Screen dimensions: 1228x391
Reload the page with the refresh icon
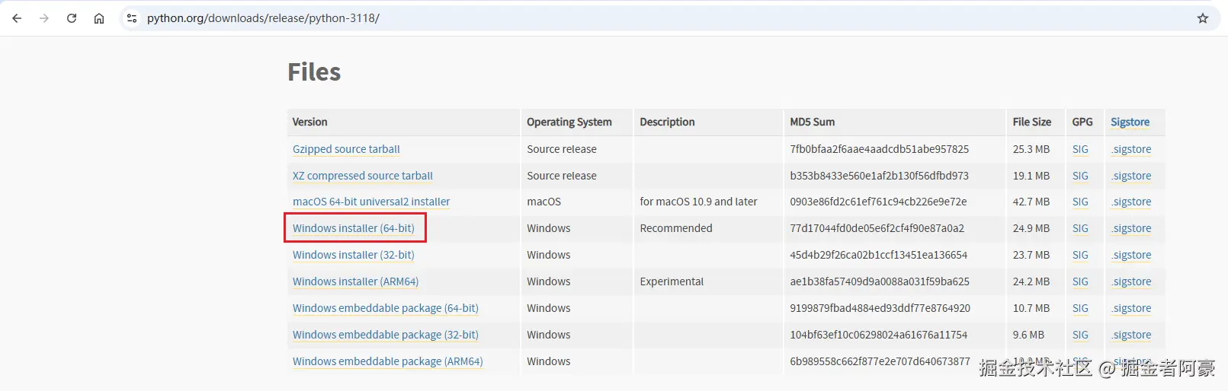[x=72, y=18]
